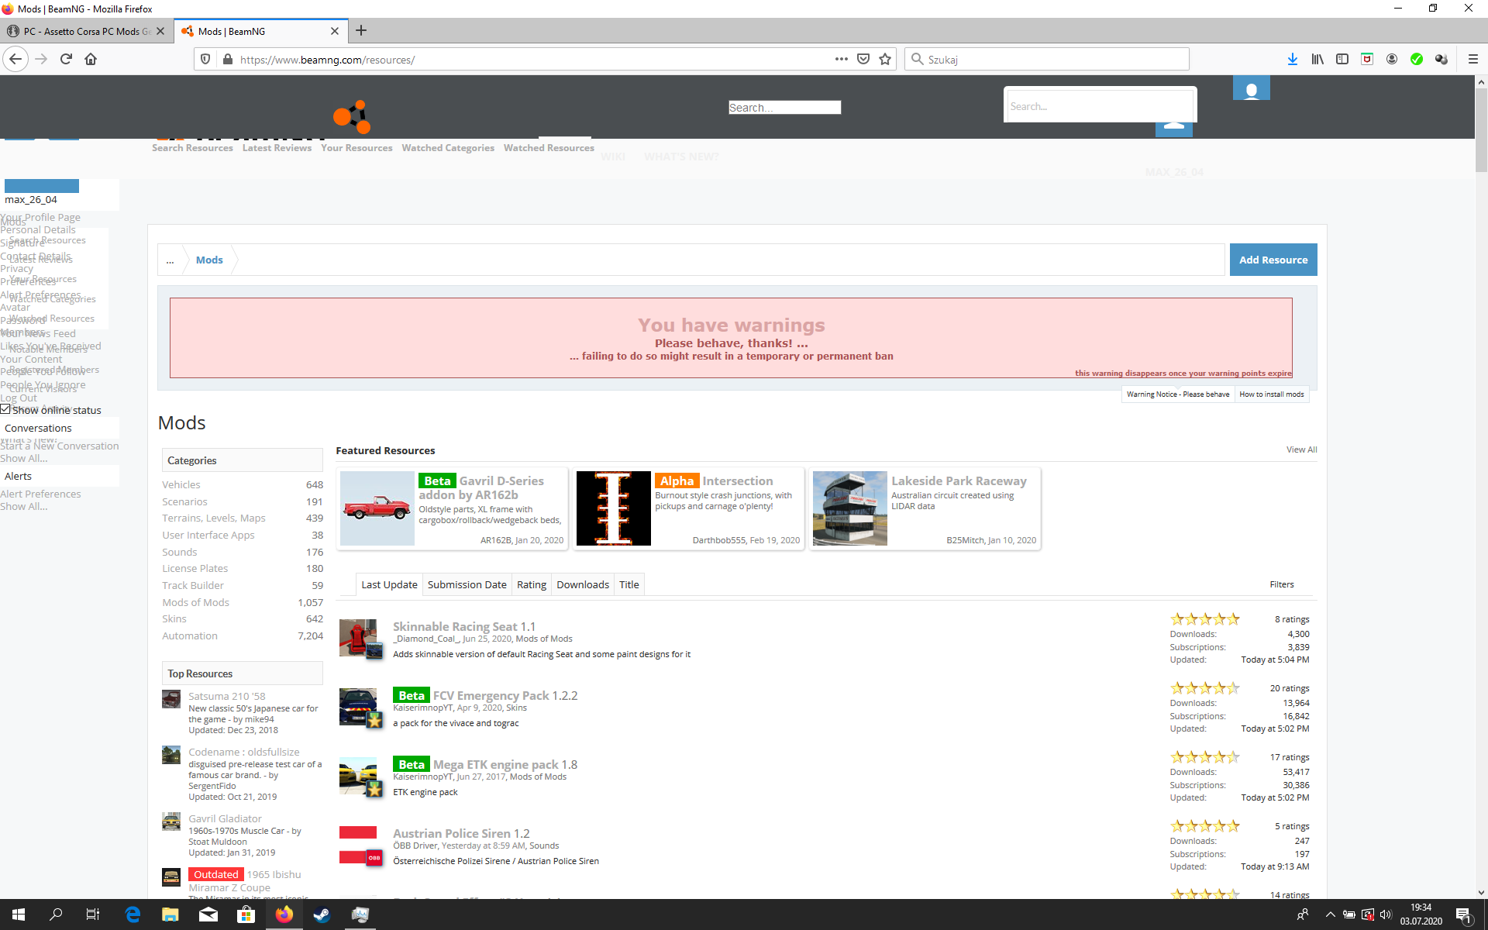Open the Microsoft Store taskbar icon
The width and height of the screenshot is (1488, 930).
[x=246, y=914]
